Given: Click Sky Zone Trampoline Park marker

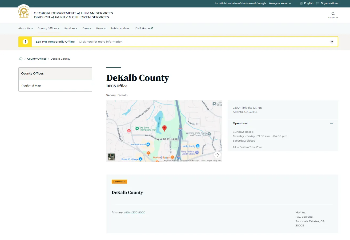Looking at the screenshot, I should coord(137,129).
